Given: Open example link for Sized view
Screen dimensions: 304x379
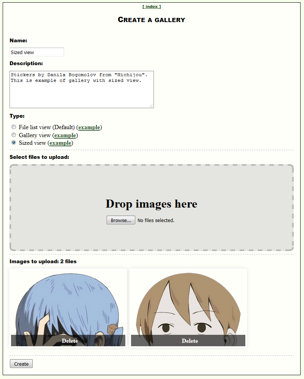Looking at the screenshot, I should tap(61, 143).
